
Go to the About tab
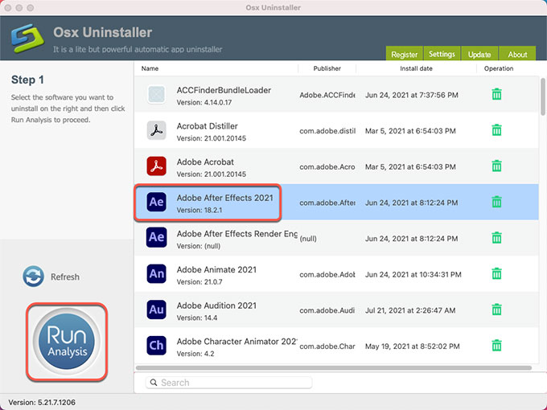517,55
